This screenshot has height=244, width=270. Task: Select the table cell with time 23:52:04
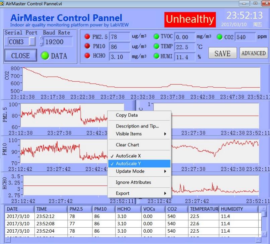click(x=51, y=231)
